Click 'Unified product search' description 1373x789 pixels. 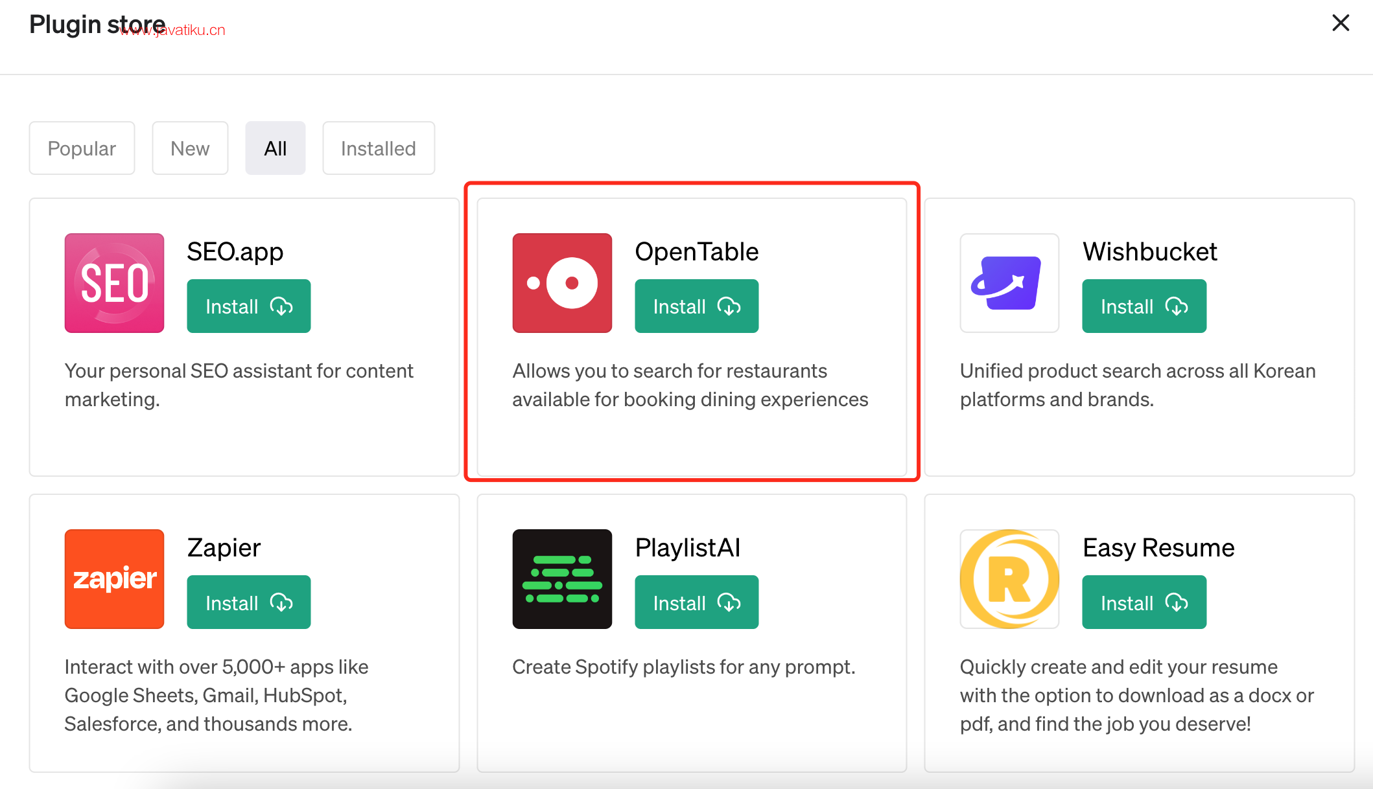[x=1138, y=385]
